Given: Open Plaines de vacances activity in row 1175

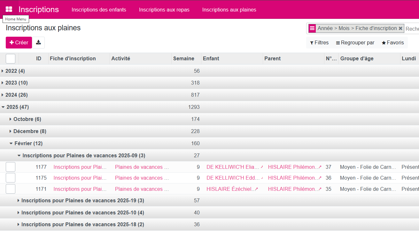Looking at the screenshot, I should (142, 178).
